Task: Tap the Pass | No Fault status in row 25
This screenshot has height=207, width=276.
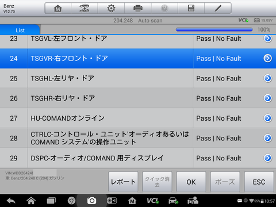Action: point(218,78)
